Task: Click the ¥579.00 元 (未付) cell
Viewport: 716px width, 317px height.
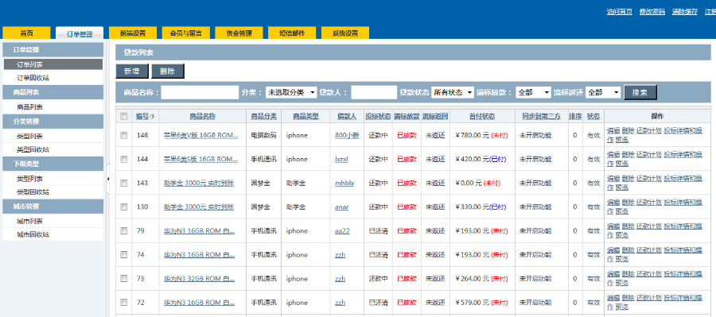Action: (x=482, y=303)
